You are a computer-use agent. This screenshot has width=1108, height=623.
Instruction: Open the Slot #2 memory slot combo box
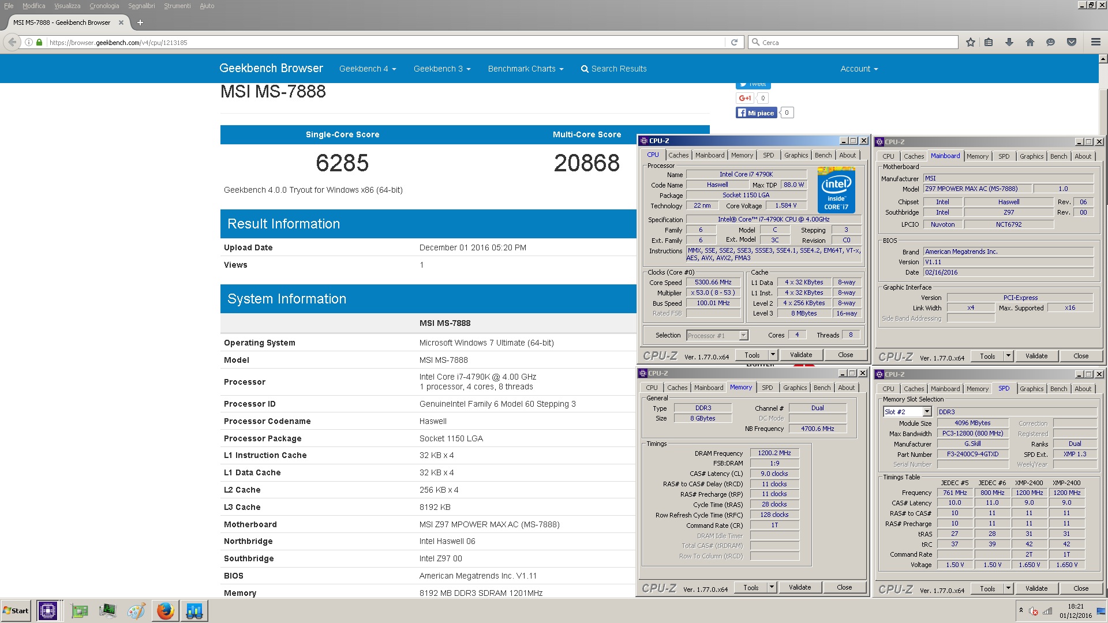point(908,412)
